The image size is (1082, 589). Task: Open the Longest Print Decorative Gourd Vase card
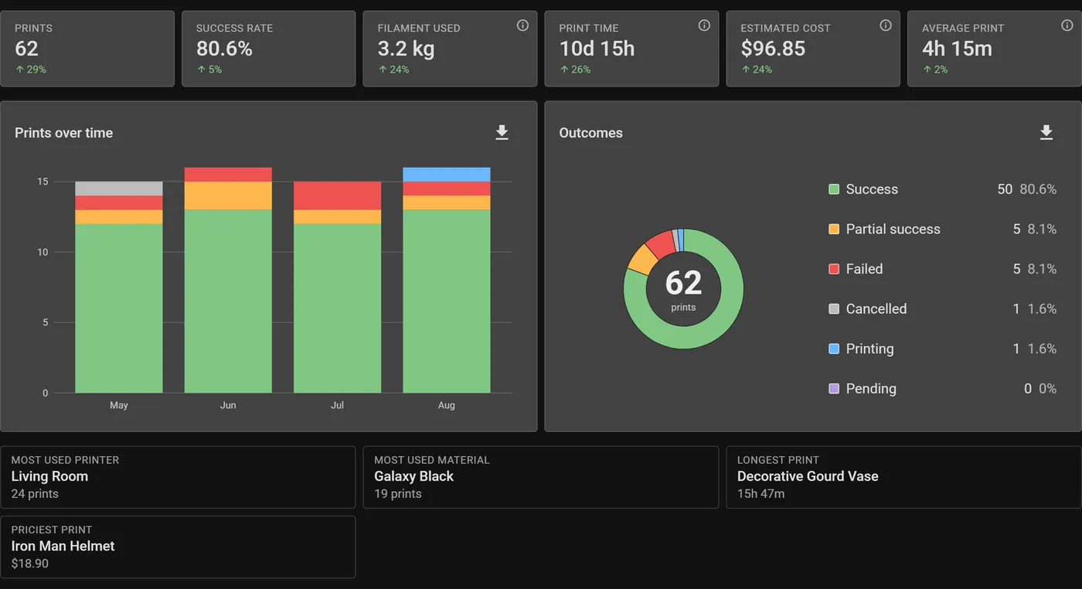point(903,477)
